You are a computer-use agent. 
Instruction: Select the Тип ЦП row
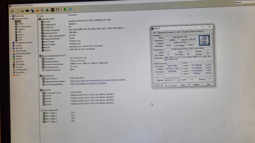(x=76, y=21)
